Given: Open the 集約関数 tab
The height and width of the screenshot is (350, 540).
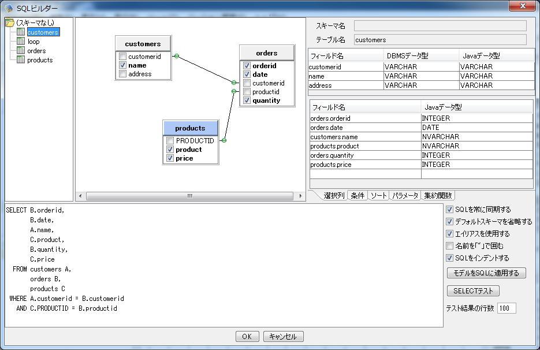Looking at the screenshot, I should [x=437, y=195].
